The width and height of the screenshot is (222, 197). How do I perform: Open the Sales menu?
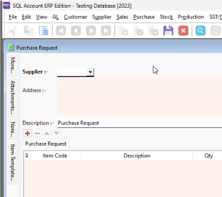click(122, 17)
